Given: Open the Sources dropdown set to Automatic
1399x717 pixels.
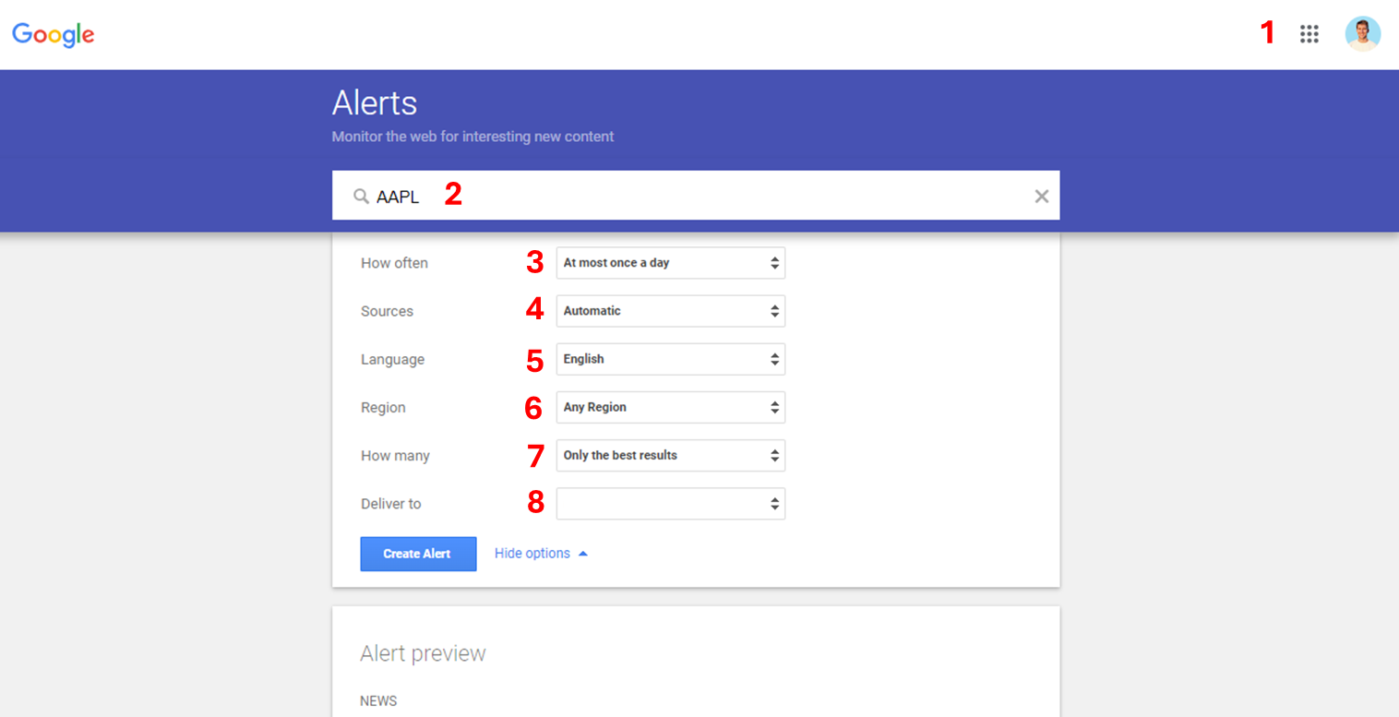Looking at the screenshot, I should pyautogui.click(x=671, y=311).
